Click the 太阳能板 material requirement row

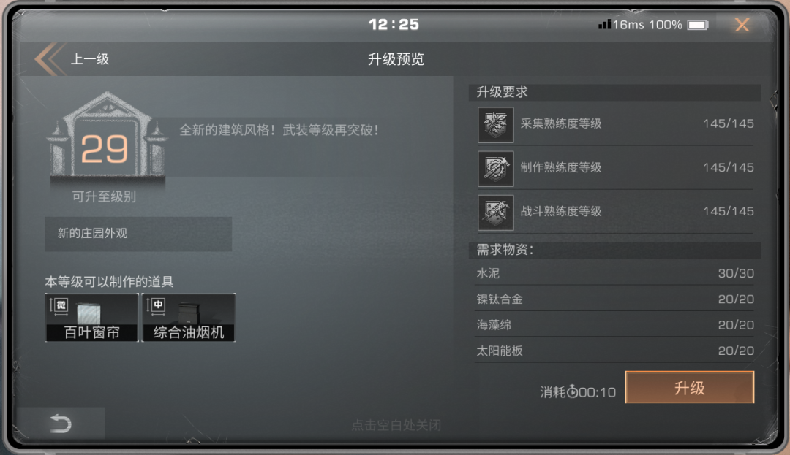coord(614,351)
